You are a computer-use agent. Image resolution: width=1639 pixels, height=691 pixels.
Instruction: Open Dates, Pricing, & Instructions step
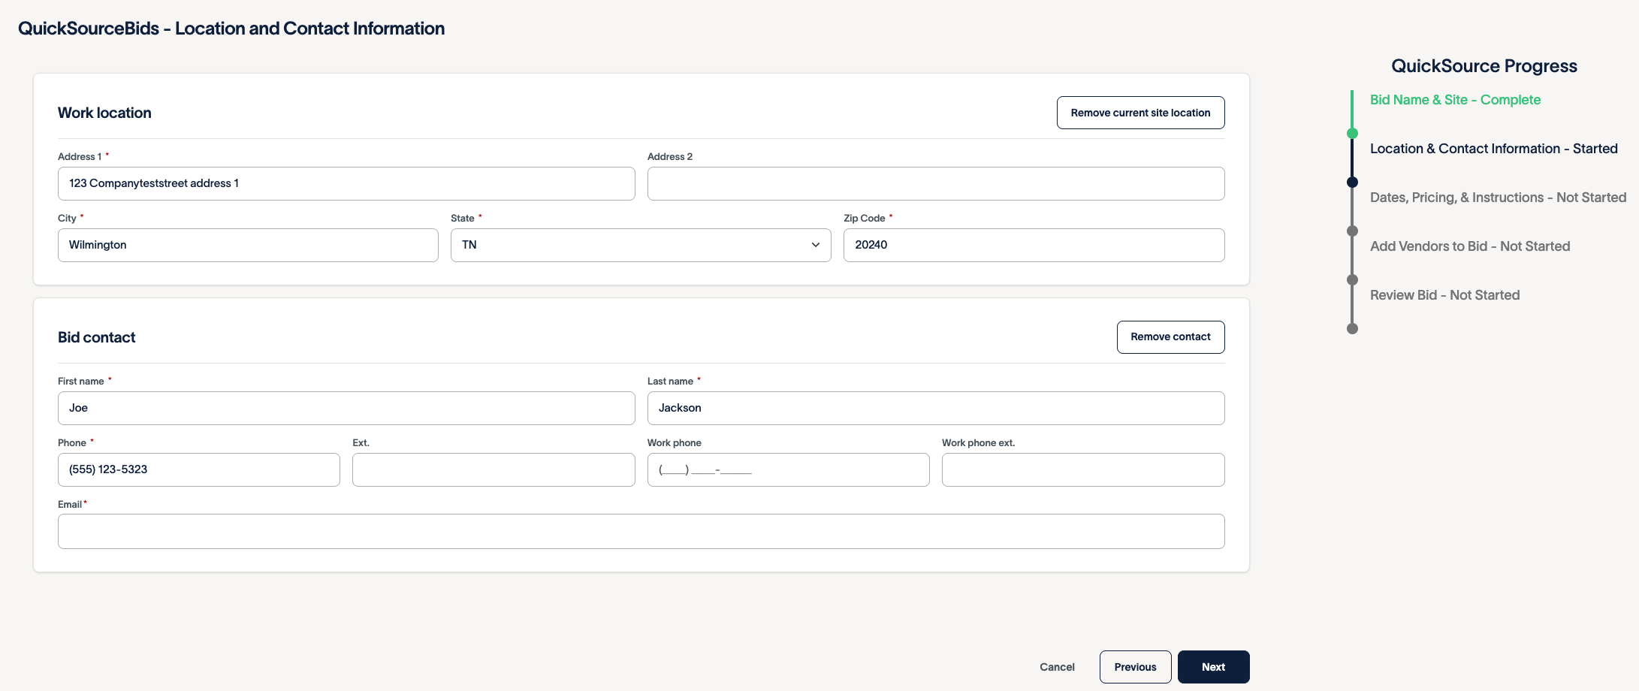(1498, 198)
